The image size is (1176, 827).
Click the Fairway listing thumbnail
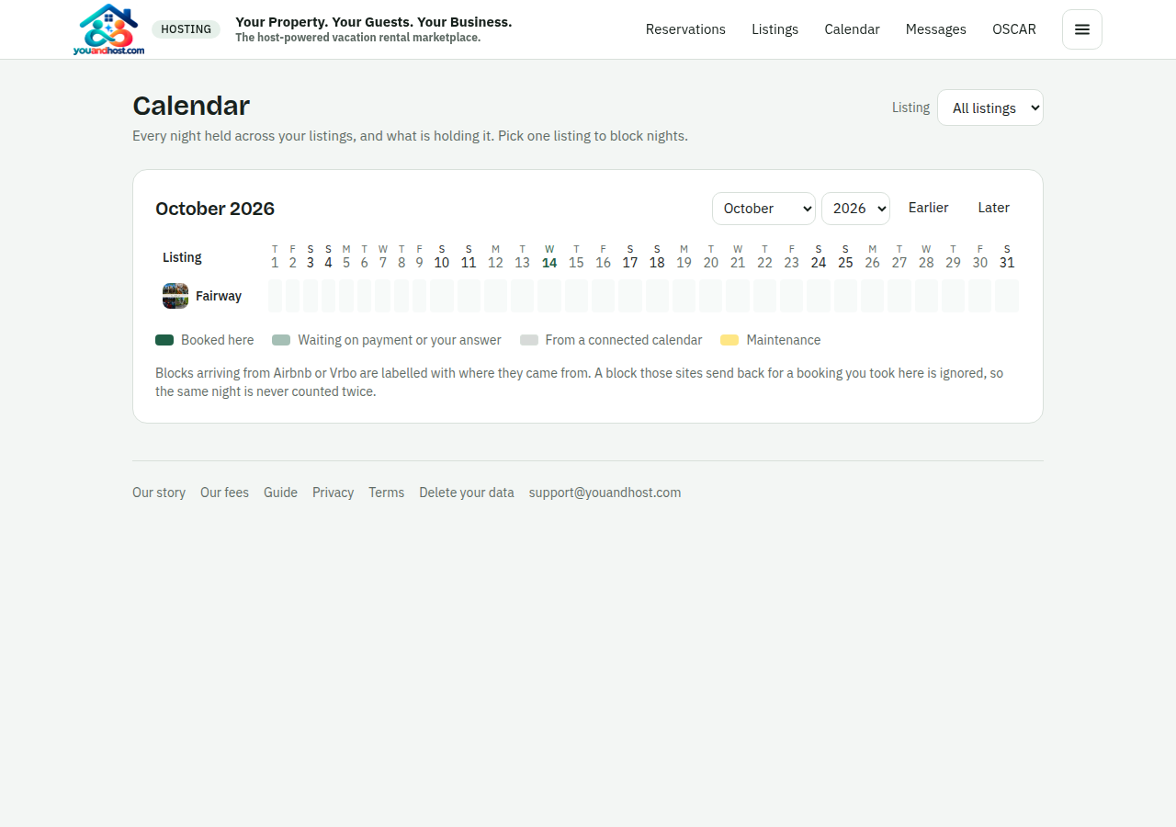175,296
